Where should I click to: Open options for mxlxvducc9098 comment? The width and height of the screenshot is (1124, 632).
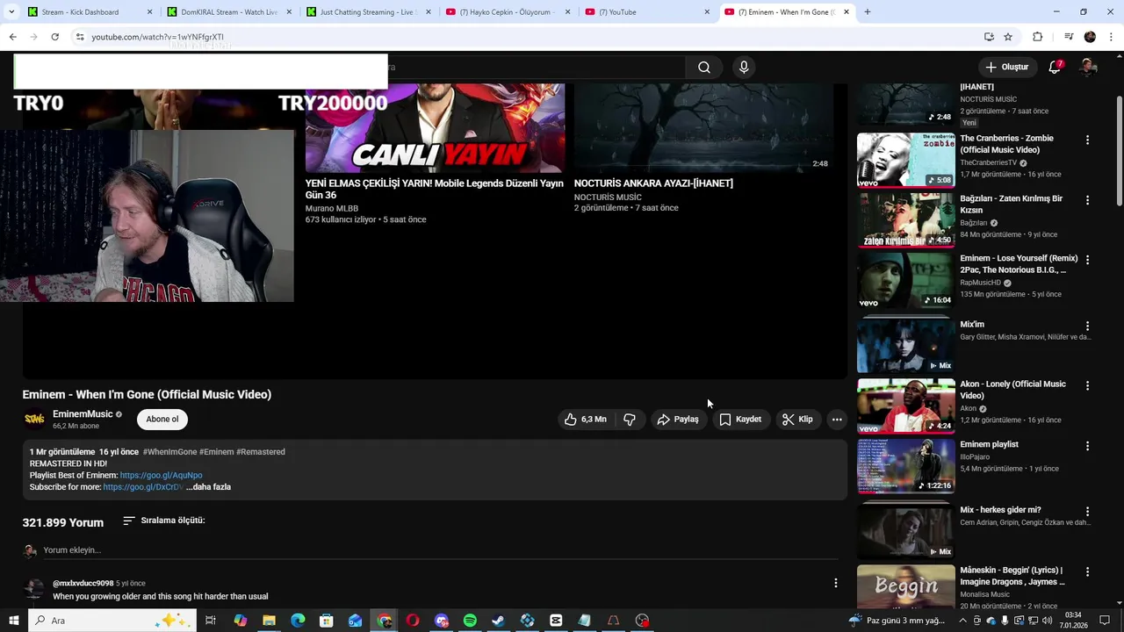coord(836,583)
